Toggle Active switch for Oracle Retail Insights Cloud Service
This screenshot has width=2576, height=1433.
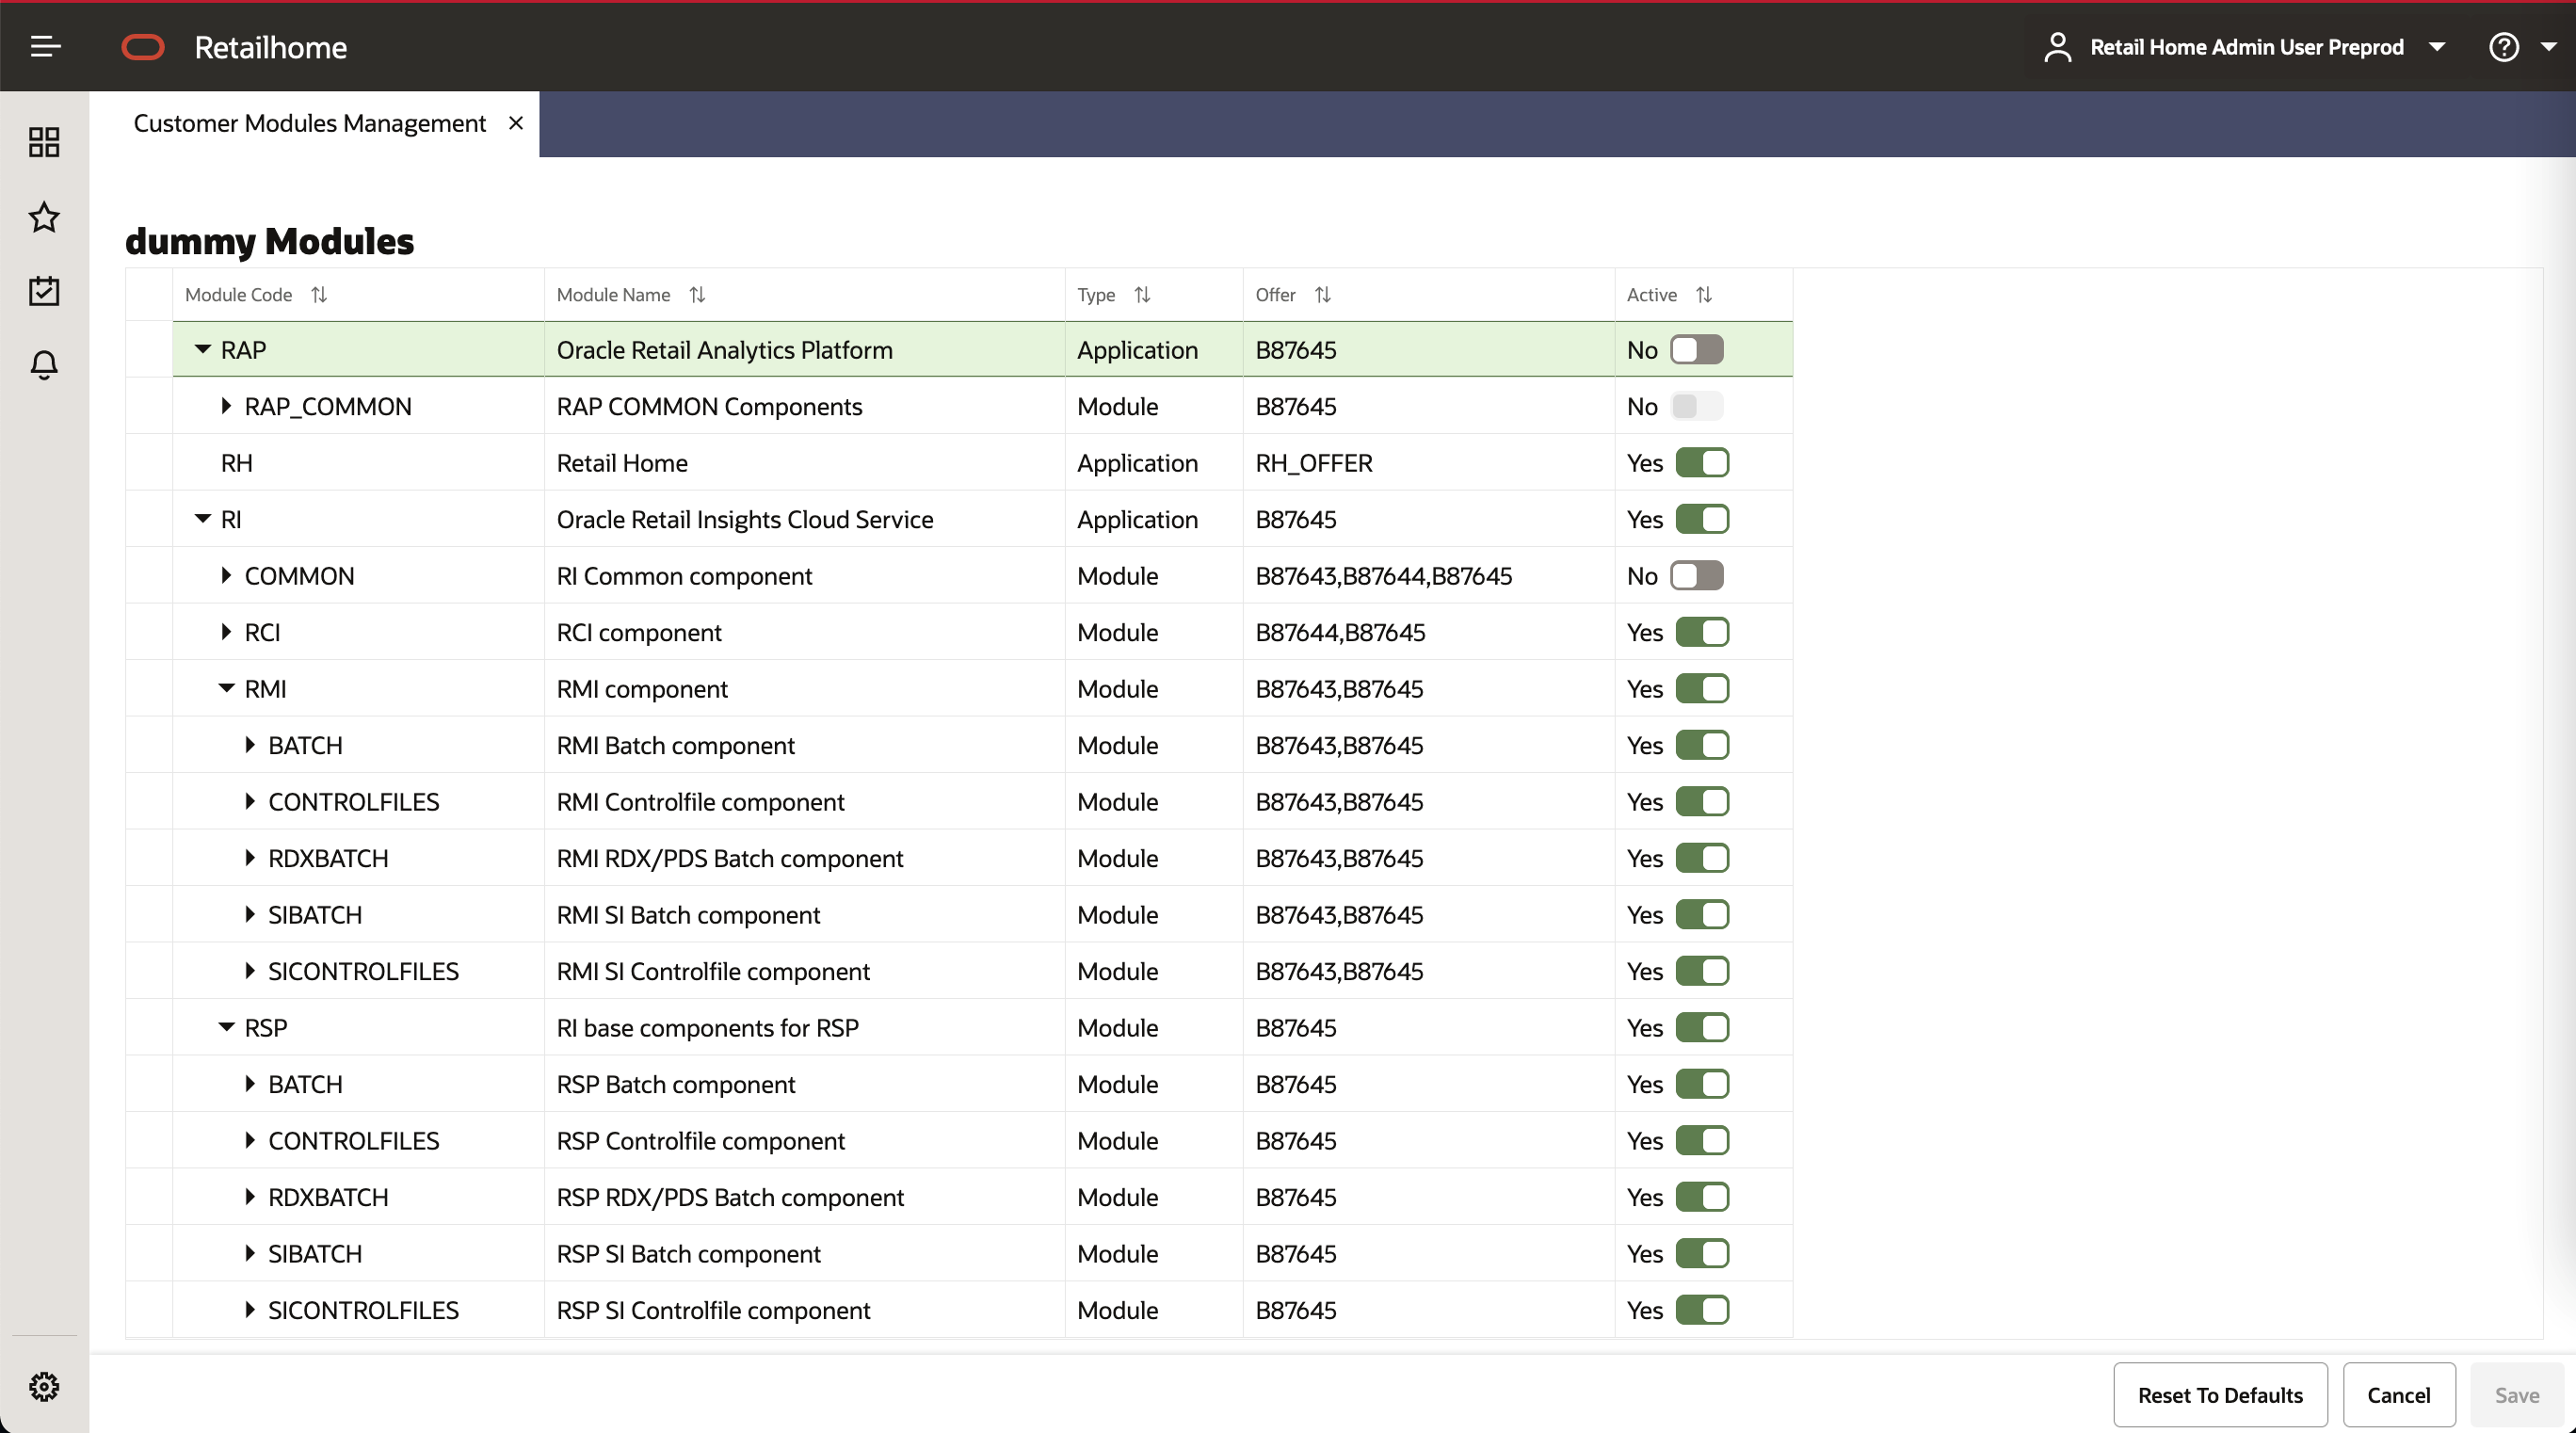point(1703,520)
